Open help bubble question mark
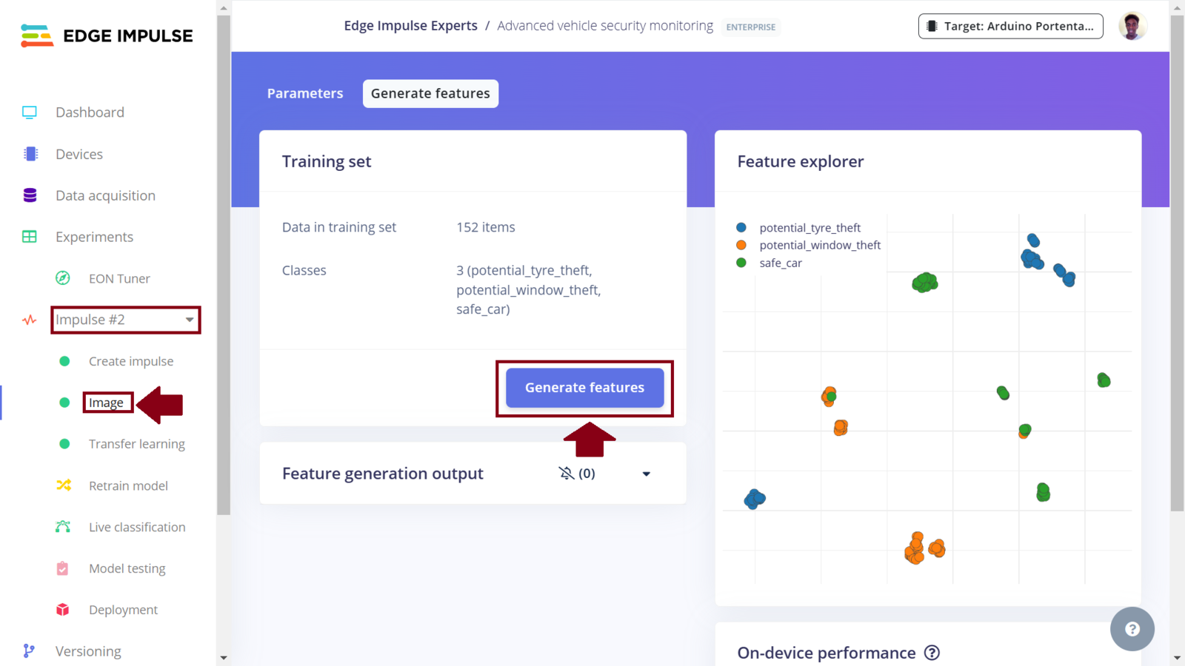 (1132, 629)
